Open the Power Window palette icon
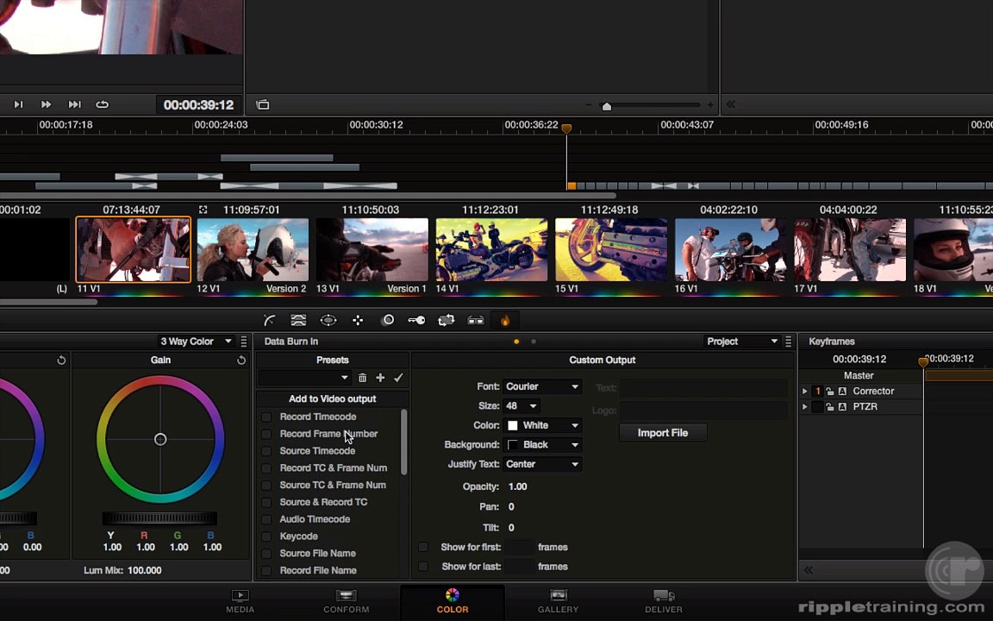 pyautogui.click(x=328, y=320)
